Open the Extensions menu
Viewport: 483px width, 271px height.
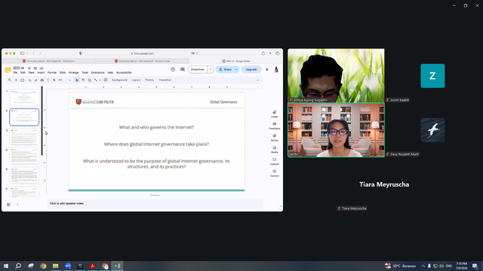97,72
